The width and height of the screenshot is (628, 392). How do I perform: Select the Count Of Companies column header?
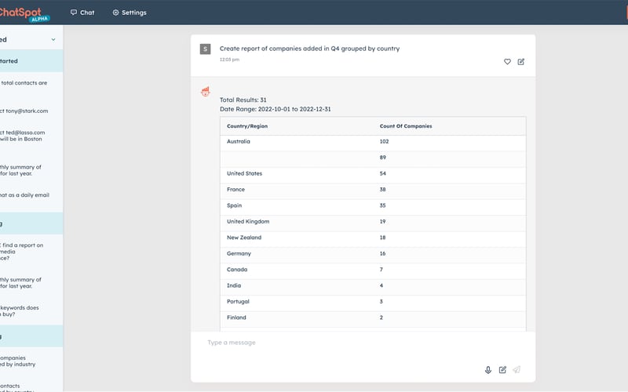(x=406, y=126)
